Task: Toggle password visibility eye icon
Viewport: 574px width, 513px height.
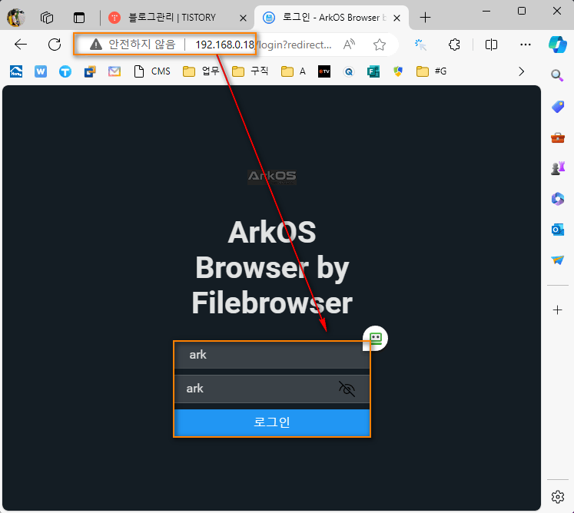Action: 347,389
